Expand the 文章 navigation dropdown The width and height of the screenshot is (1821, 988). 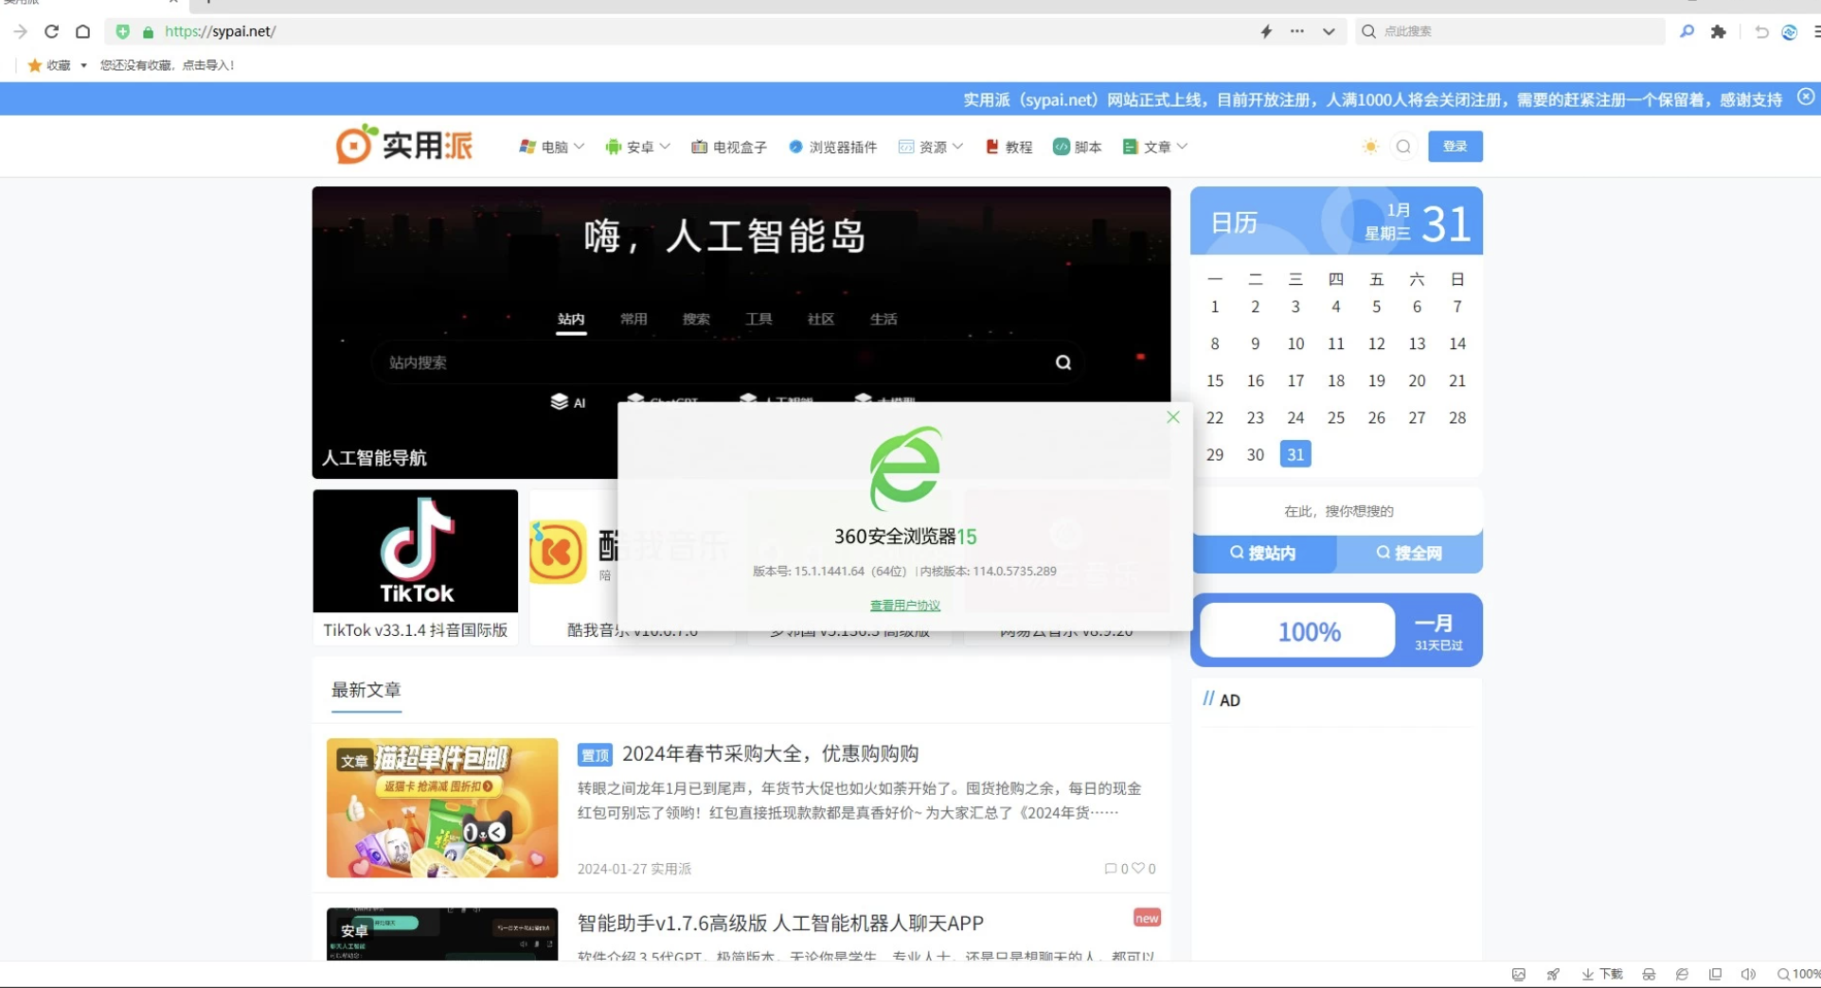coord(1155,147)
